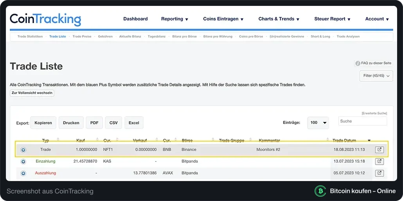Click the red Auszahlung type label
Image resolution: width=403 pixels, height=201 pixels.
(x=45, y=173)
